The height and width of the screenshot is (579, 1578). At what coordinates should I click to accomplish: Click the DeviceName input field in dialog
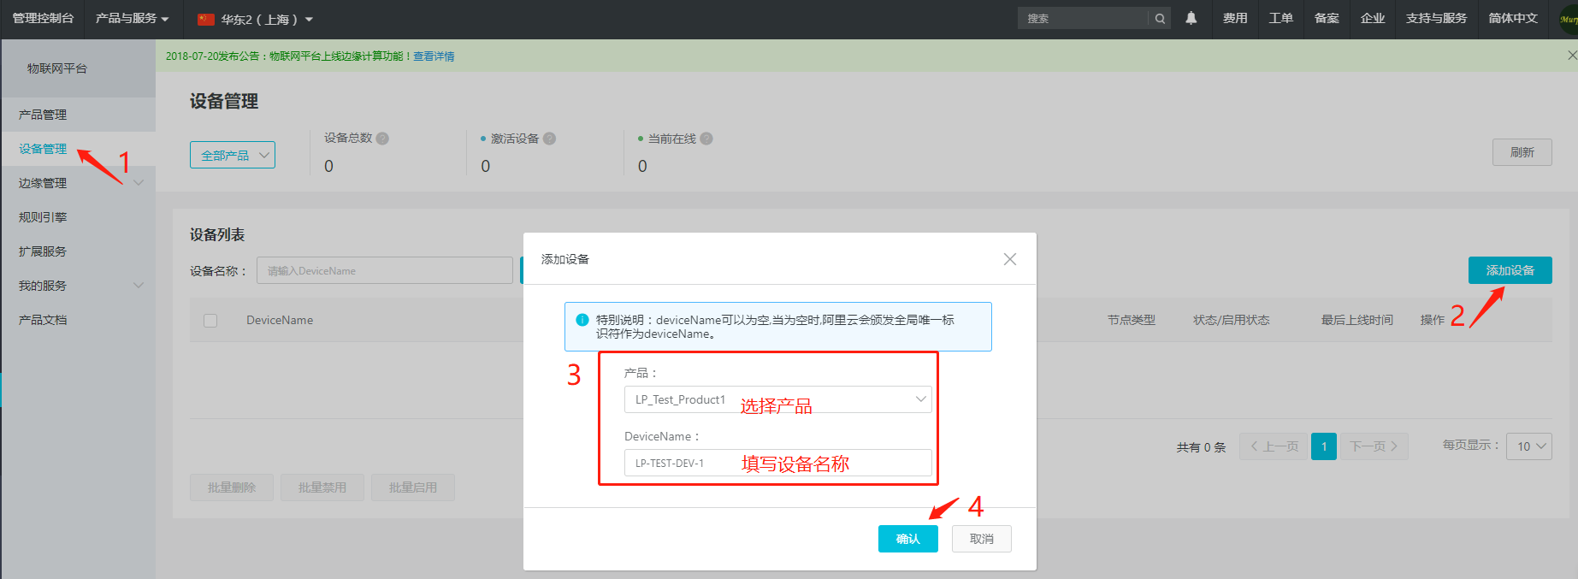[x=777, y=463]
